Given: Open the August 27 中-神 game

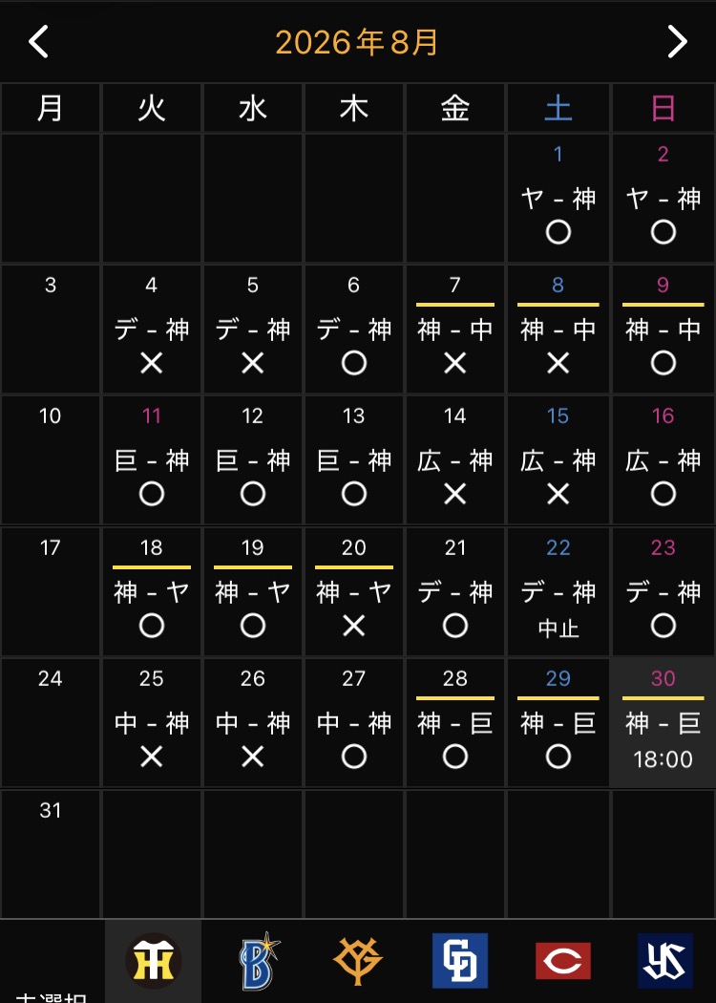Looking at the screenshot, I should point(353,723).
